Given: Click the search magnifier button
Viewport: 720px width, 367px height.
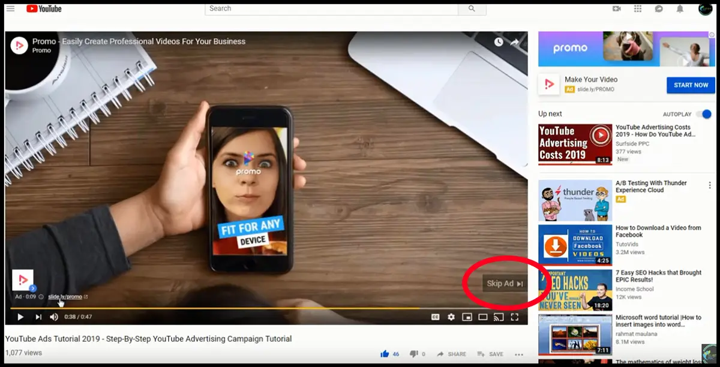Looking at the screenshot, I should pos(472,8).
